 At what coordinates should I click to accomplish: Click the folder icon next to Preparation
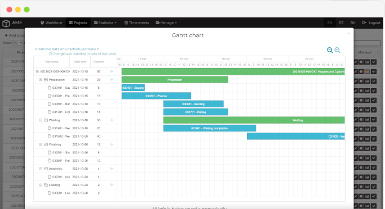point(46,80)
